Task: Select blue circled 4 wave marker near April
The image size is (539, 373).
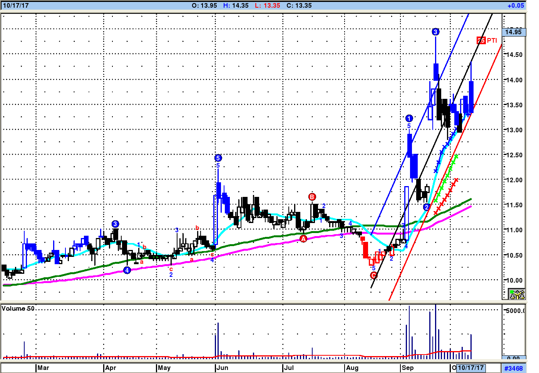Action: pyautogui.click(x=127, y=270)
